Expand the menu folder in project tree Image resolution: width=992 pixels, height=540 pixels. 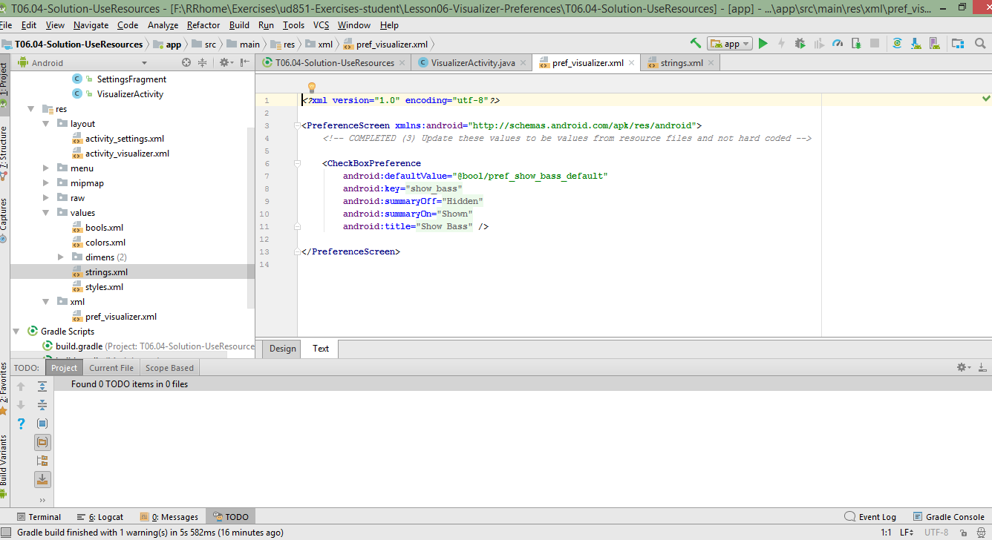tap(45, 168)
